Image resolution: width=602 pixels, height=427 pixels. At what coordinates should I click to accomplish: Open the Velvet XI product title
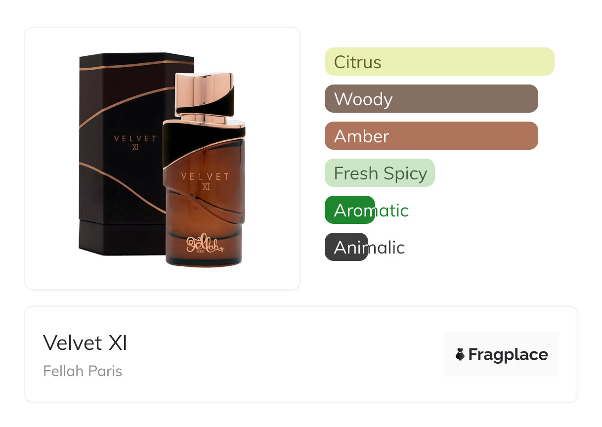click(x=85, y=342)
